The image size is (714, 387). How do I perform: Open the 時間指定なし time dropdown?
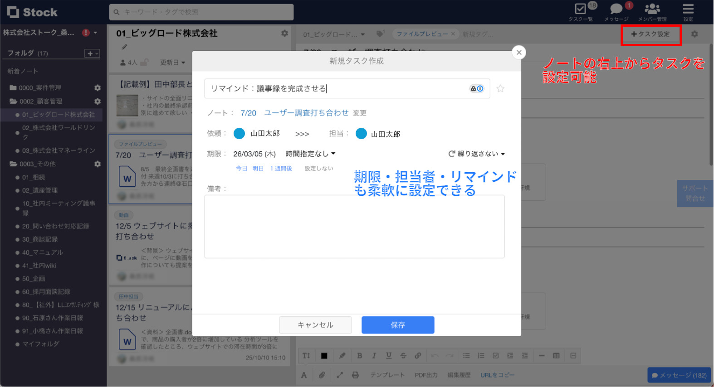click(310, 154)
